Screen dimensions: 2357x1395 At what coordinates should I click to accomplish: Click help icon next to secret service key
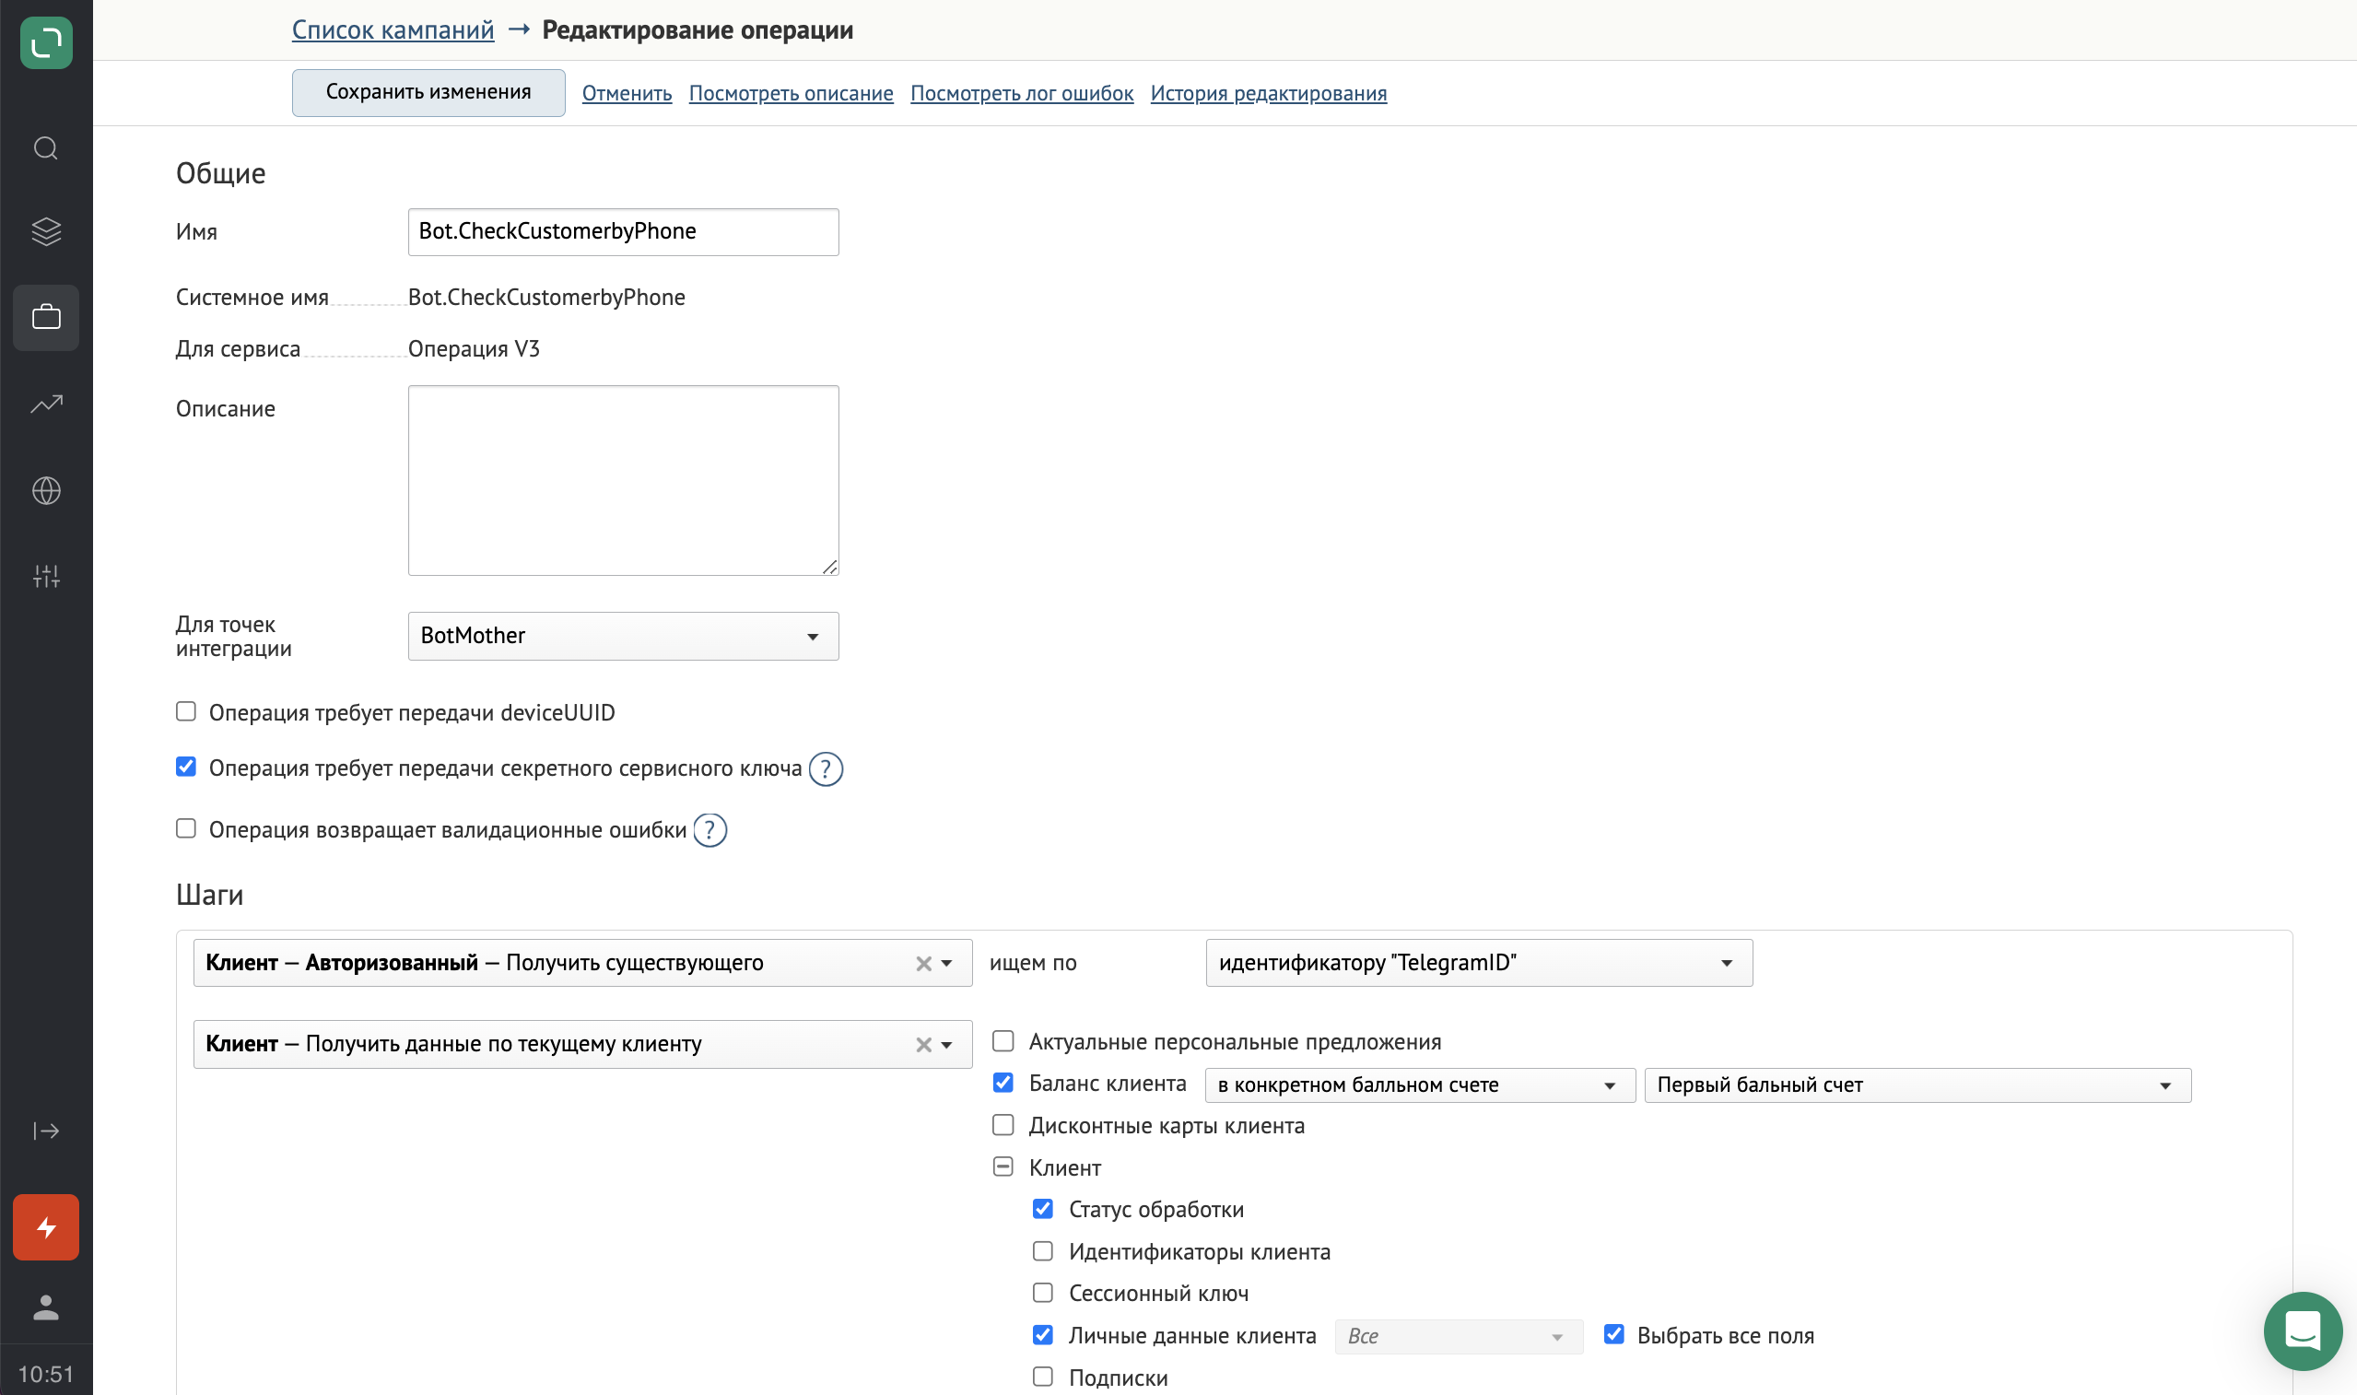(827, 769)
